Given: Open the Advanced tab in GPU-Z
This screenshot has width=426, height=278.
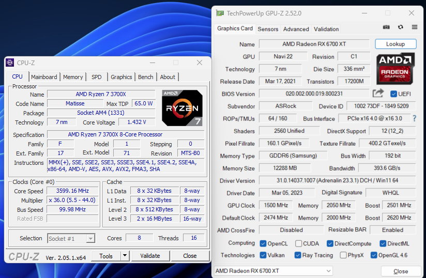Looking at the screenshot, I should click(x=296, y=29).
